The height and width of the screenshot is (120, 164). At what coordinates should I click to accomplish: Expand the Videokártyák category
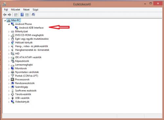(x=9, y=102)
